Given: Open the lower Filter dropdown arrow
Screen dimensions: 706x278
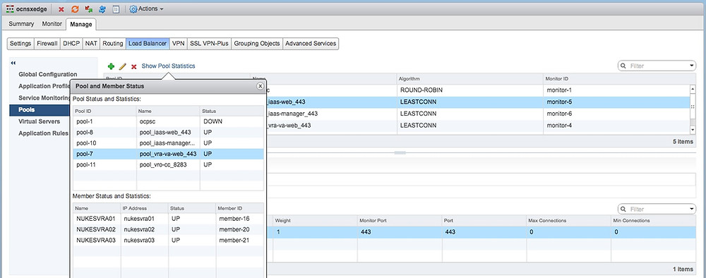Looking at the screenshot, I should point(692,209).
